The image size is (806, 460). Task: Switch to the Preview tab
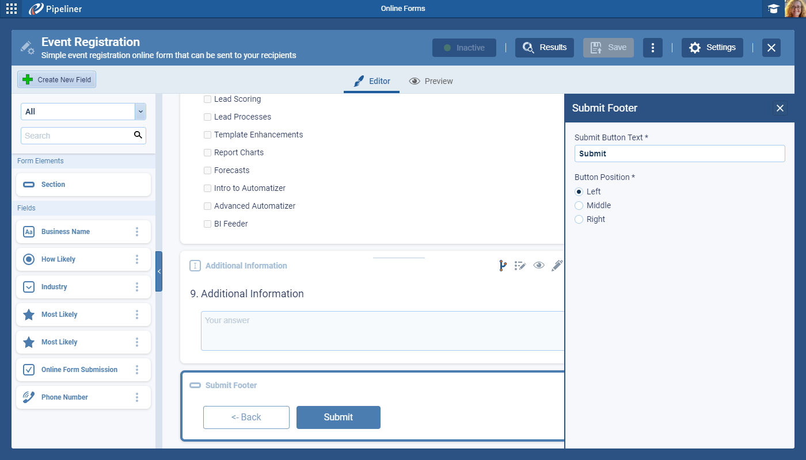coord(431,81)
